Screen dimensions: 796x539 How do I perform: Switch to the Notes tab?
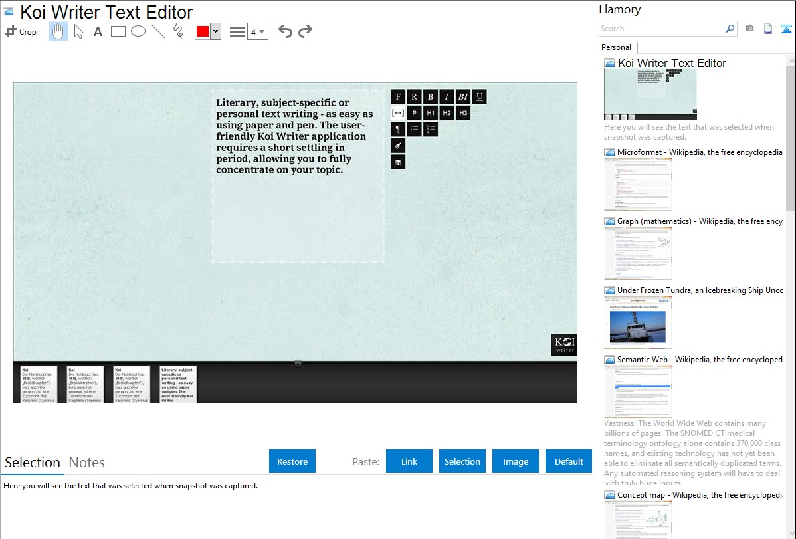coord(87,463)
